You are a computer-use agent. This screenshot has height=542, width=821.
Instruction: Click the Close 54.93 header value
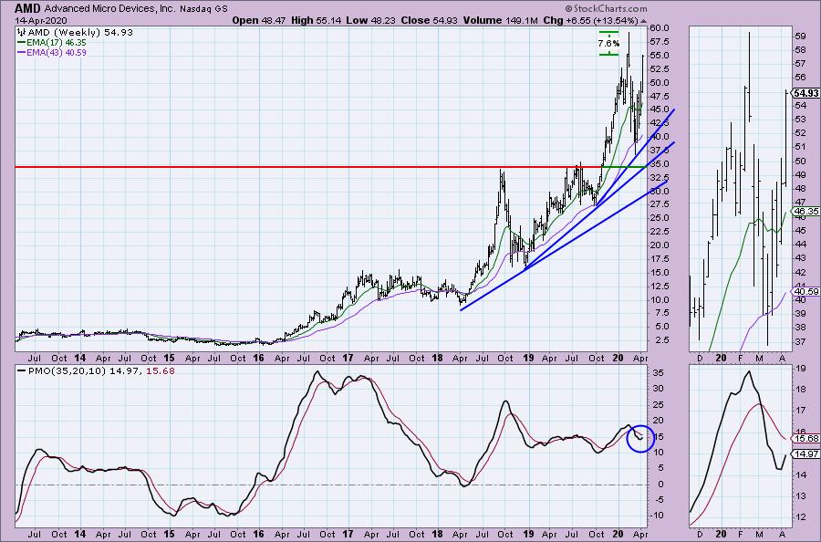(x=429, y=20)
